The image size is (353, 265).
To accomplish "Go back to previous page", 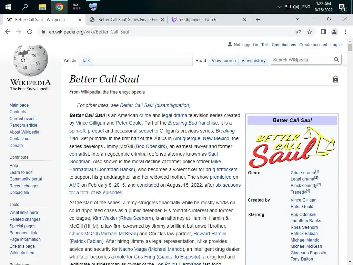I will [8, 32].
